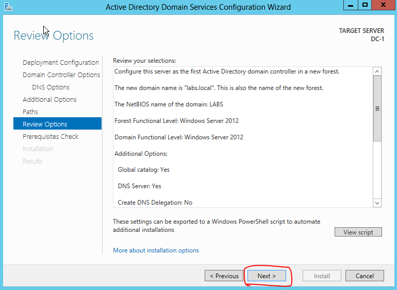This screenshot has width=397, height=290.
Task: Click 'Global catalog: Yes' line
Action: point(143,170)
